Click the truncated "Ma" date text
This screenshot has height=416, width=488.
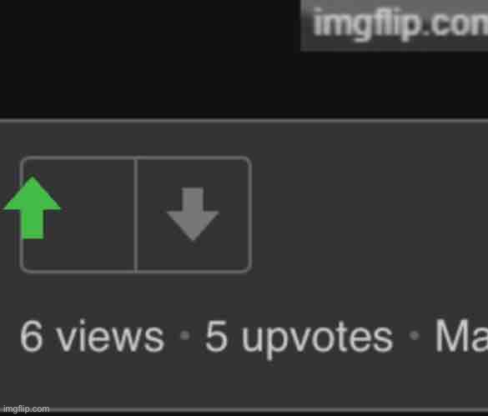pos(461,336)
